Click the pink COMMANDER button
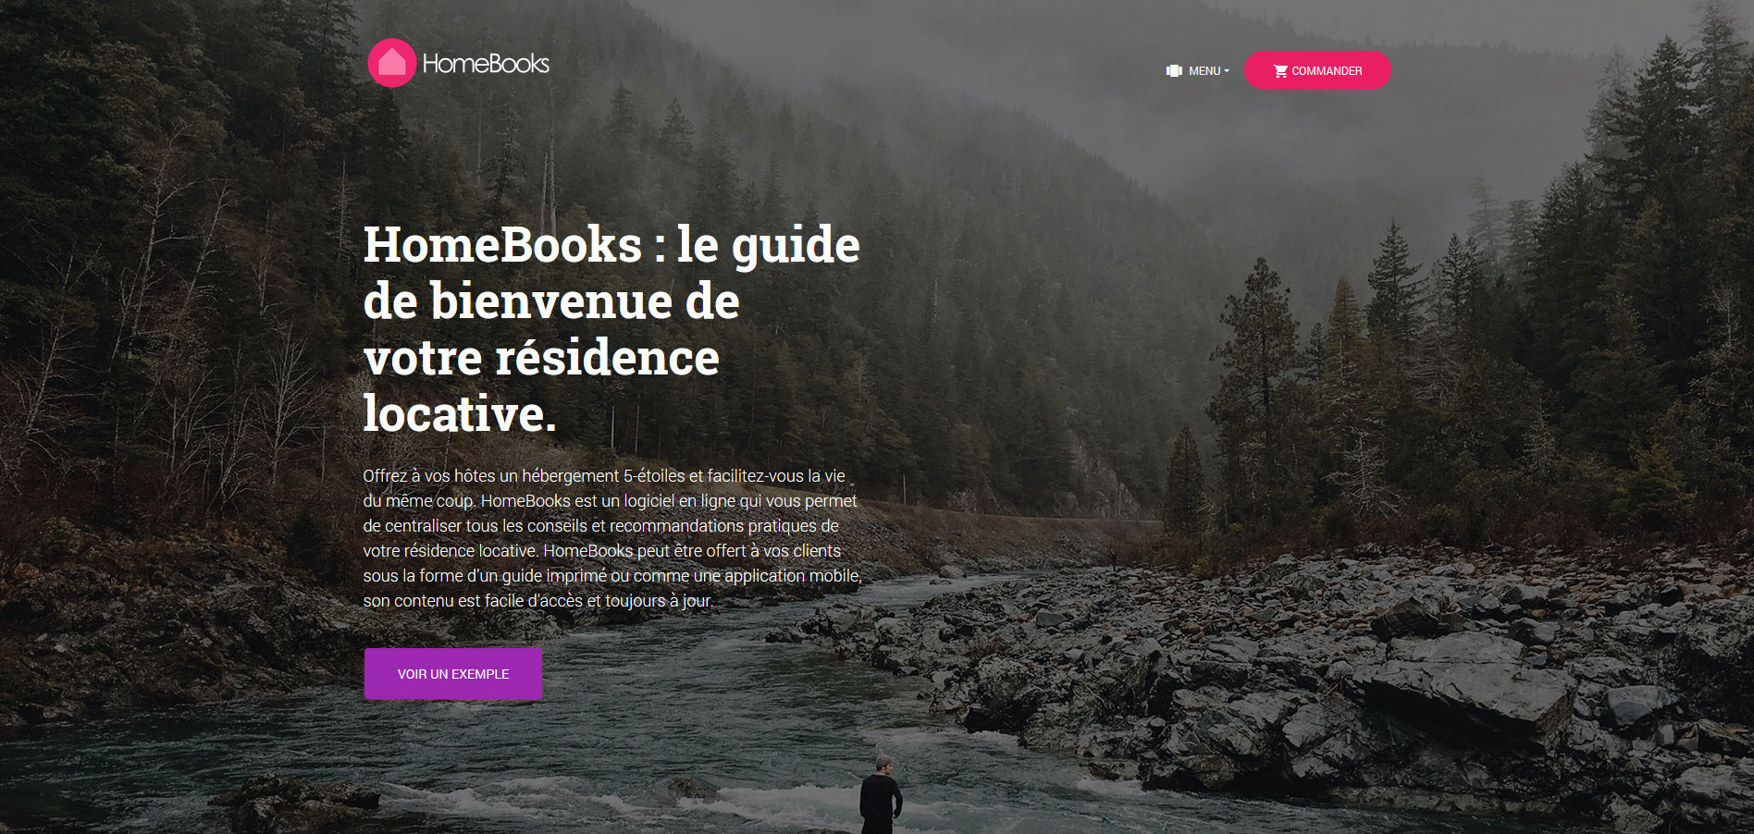Screen dimensions: 1754x834 [1317, 70]
